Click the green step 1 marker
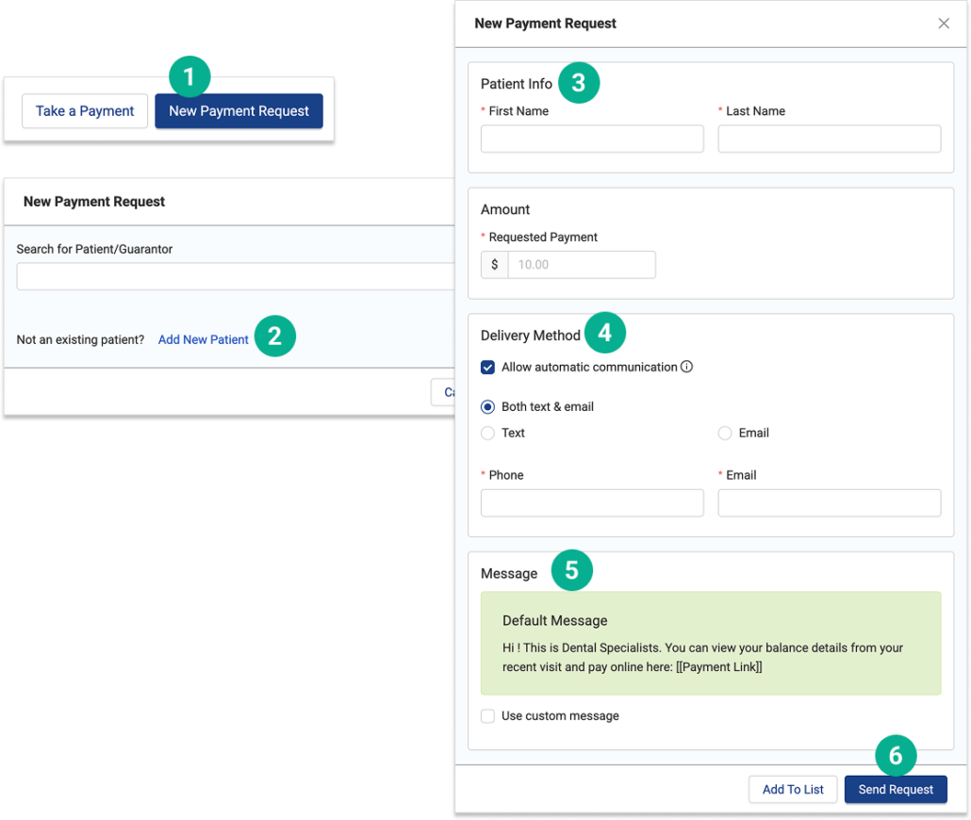This screenshot has height=820, width=971. point(189,76)
